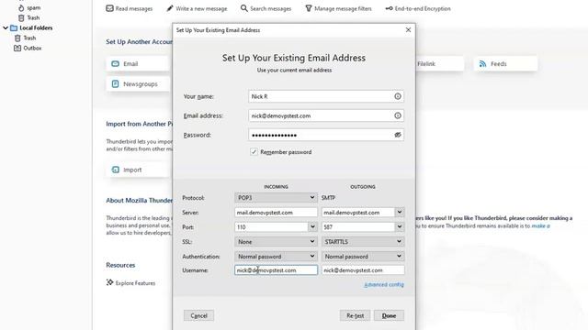
Task: Choose Email account setup card
Action: tap(139, 64)
